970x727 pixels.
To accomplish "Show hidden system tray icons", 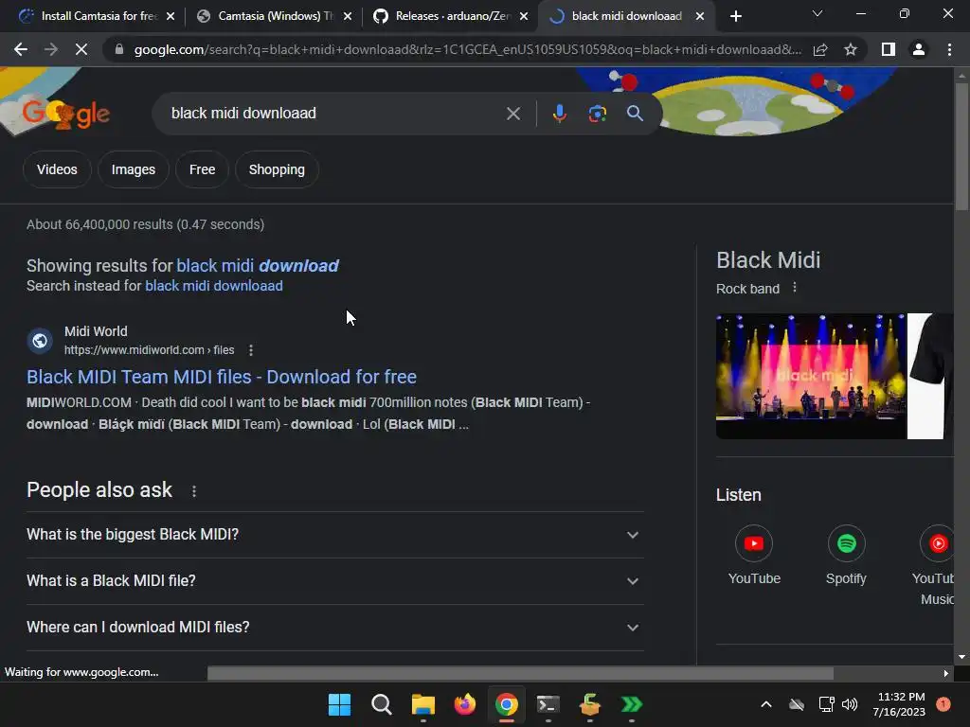I will point(765,704).
